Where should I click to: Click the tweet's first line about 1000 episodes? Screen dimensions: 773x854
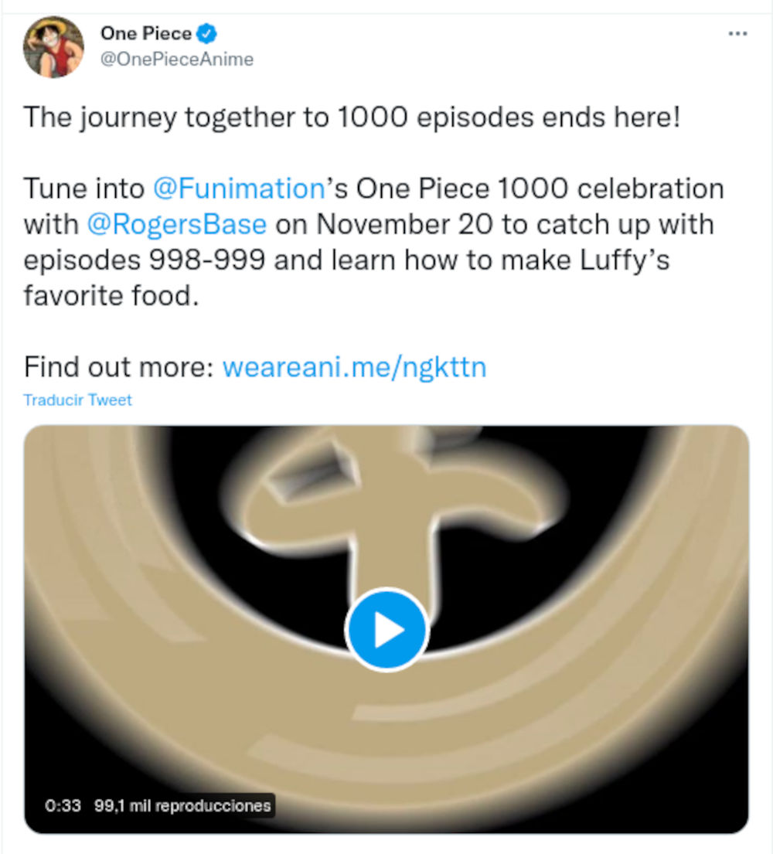point(352,118)
